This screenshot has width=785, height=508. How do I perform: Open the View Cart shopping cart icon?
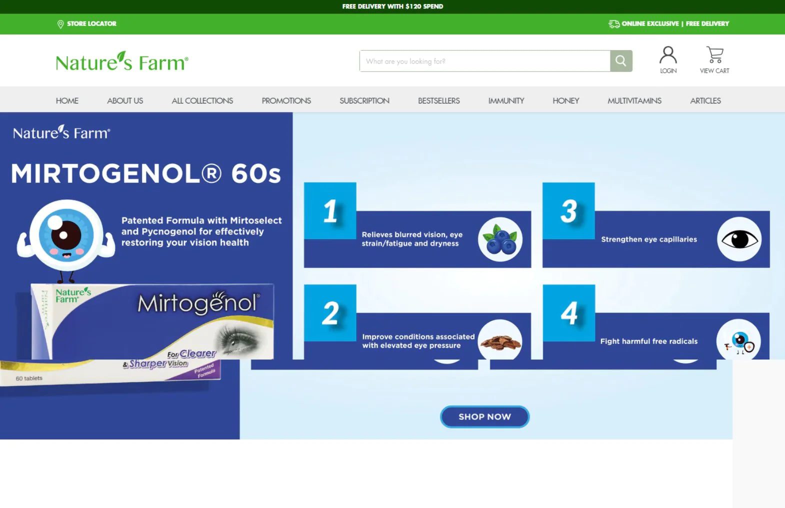pyautogui.click(x=714, y=54)
